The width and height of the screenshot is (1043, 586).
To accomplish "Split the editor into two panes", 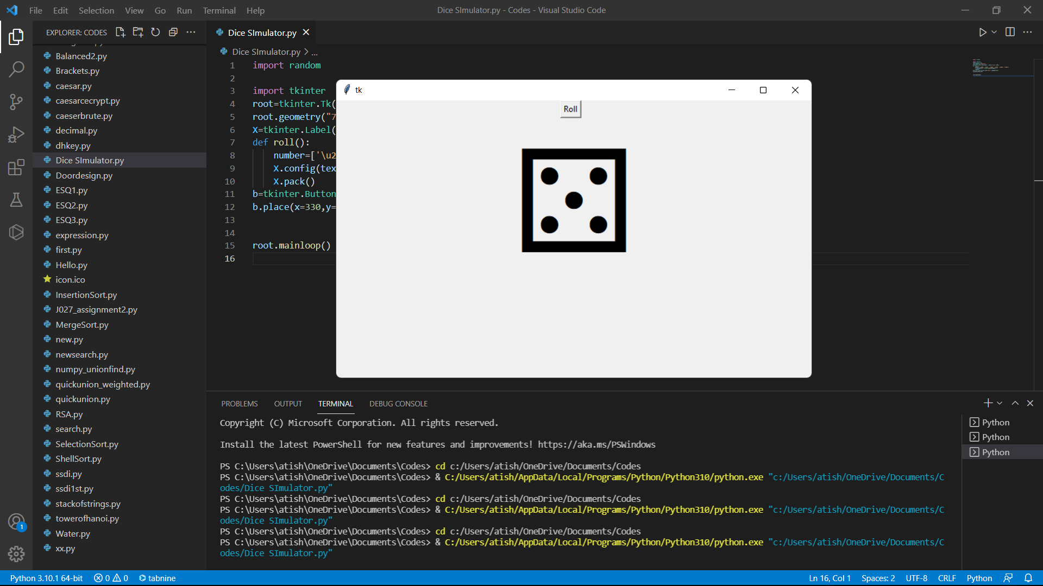I will click(1010, 32).
